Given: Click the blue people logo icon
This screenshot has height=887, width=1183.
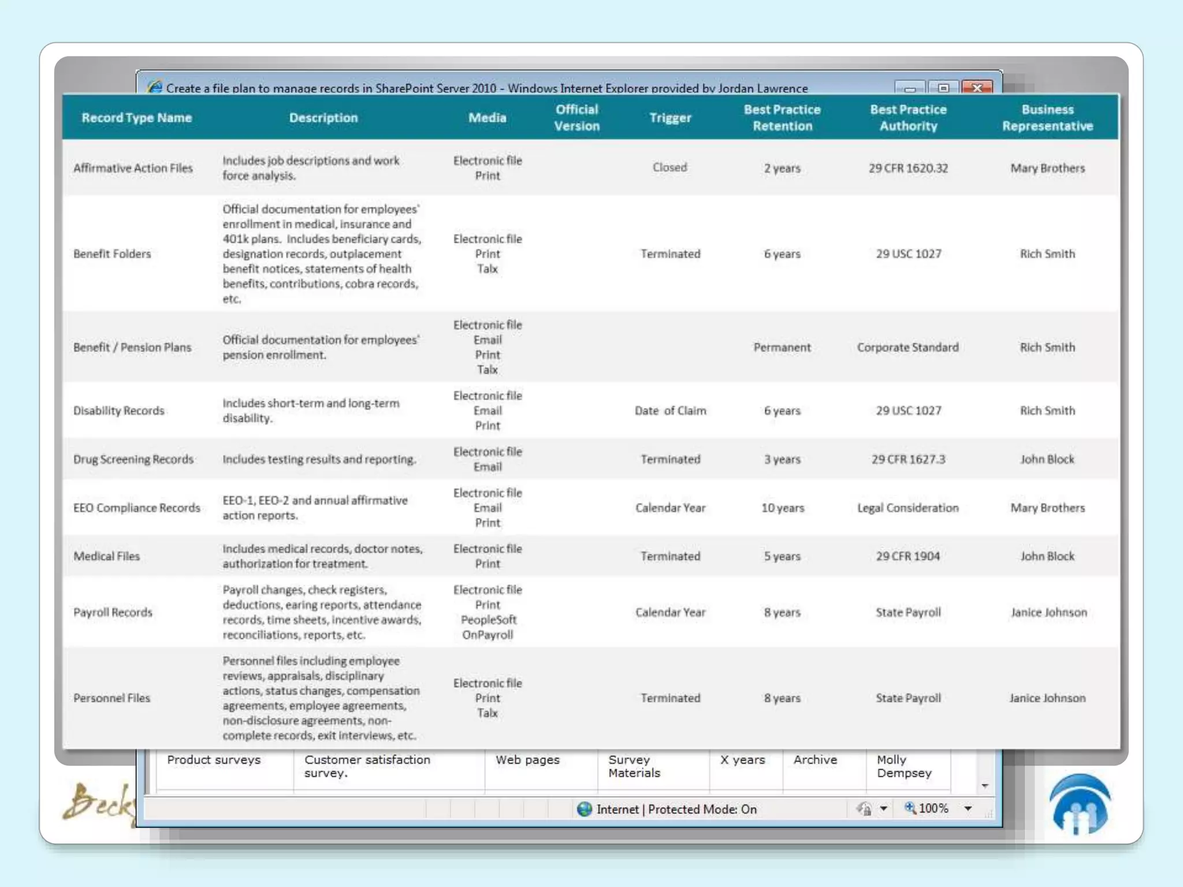Looking at the screenshot, I should click(x=1079, y=804).
